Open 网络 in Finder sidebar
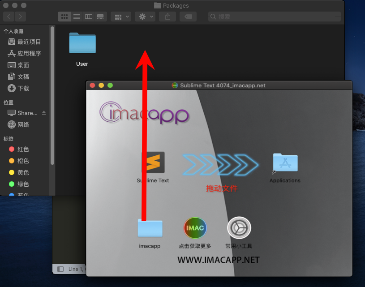The height and width of the screenshot is (287, 365). pos(19,124)
